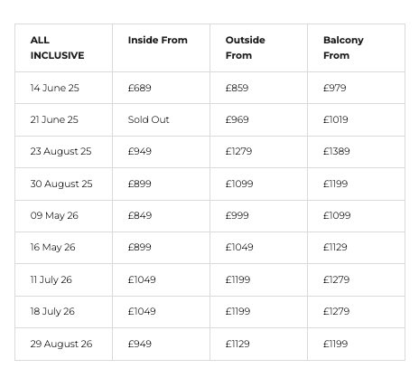The image size is (419, 378).
Task: Select the £1279 outside price for 23 August
Action: (x=238, y=151)
